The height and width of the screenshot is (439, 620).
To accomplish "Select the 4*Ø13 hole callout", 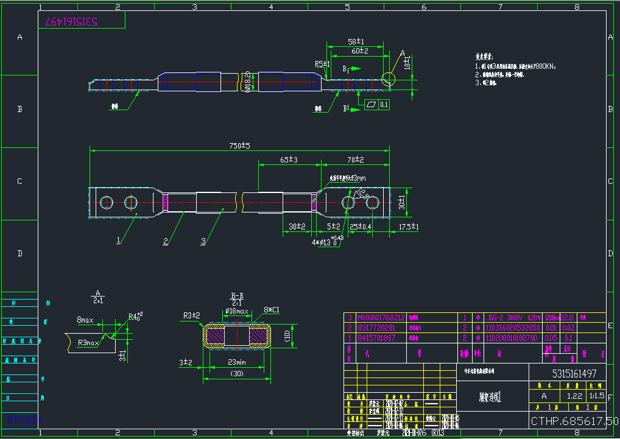I will coord(328,241).
